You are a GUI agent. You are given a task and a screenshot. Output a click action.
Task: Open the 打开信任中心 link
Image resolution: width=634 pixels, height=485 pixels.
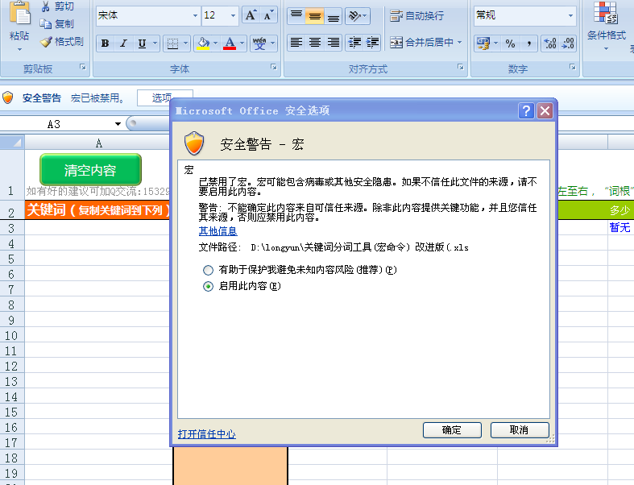(x=206, y=434)
